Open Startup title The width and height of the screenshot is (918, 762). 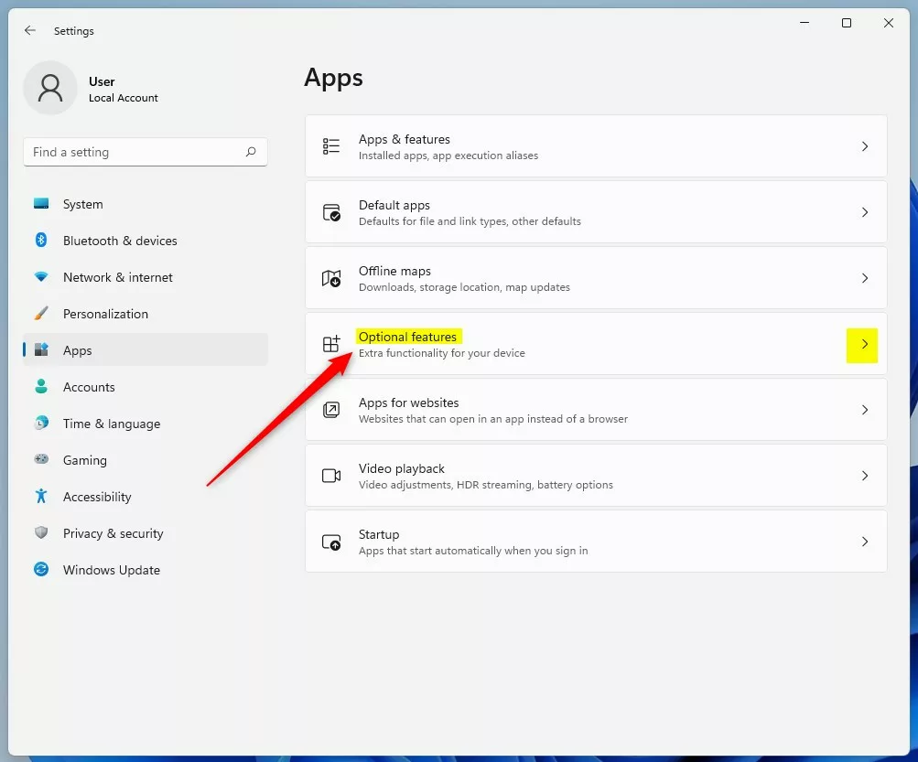[379, 534]
